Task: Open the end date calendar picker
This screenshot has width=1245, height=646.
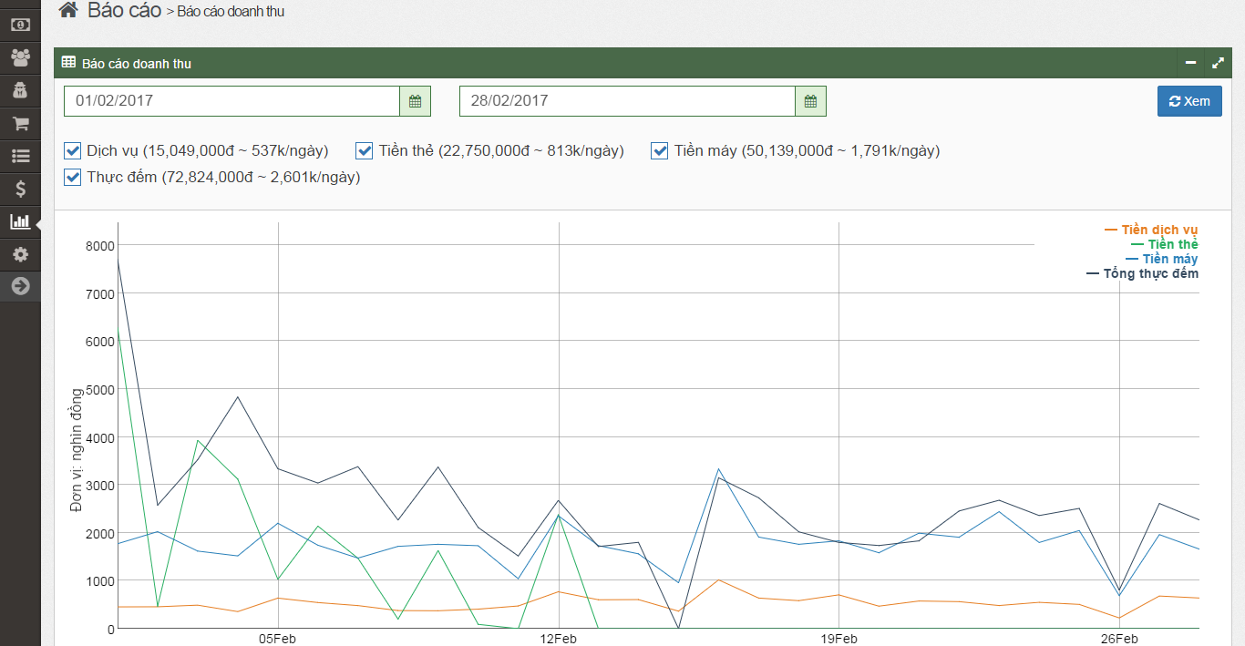Action: point(810,101)
